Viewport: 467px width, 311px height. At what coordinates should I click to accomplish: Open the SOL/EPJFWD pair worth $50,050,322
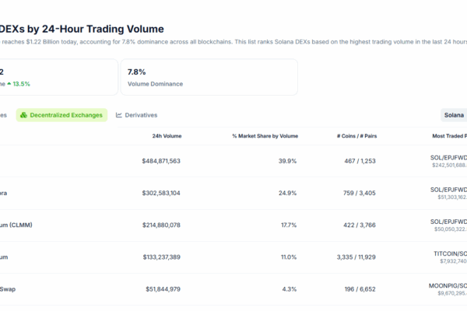[x=448, y=222]
